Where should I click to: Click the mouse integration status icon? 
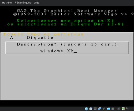119,109
